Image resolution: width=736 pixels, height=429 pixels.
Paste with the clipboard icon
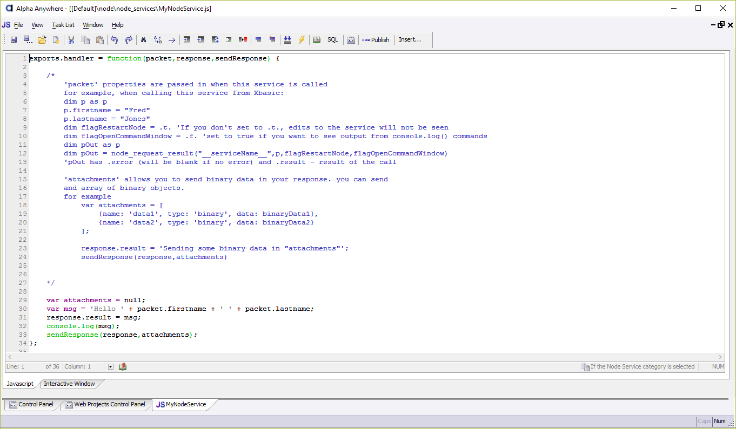[x=99, y=40]
